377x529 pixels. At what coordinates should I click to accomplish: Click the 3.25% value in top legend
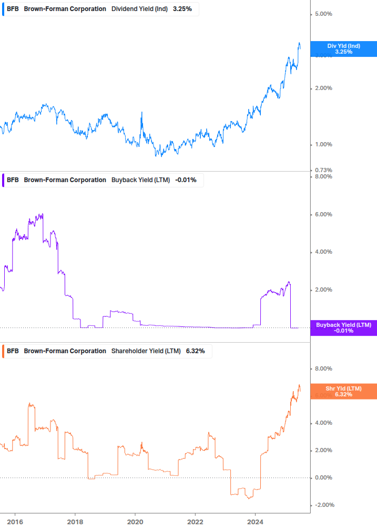click(x=182, y=9)
